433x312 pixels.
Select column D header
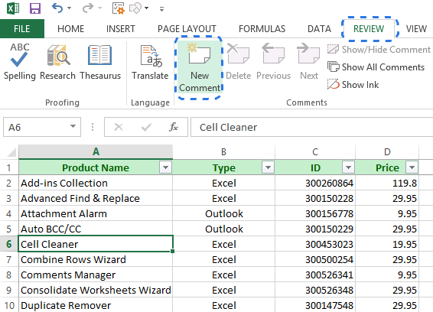click(387, 152)
